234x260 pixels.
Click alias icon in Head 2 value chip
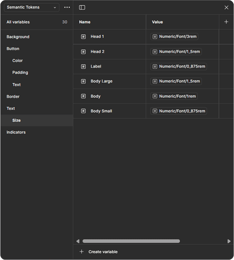(155, 52)
